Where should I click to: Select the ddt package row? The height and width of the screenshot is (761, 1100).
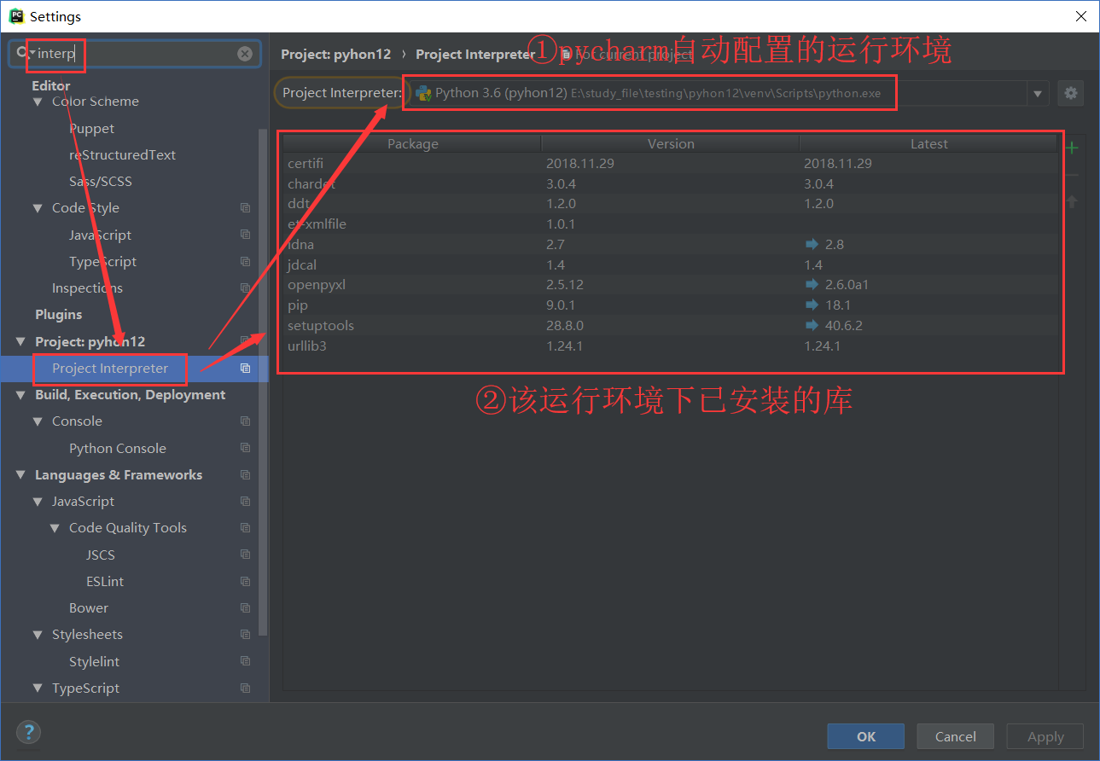click(671, 204)
